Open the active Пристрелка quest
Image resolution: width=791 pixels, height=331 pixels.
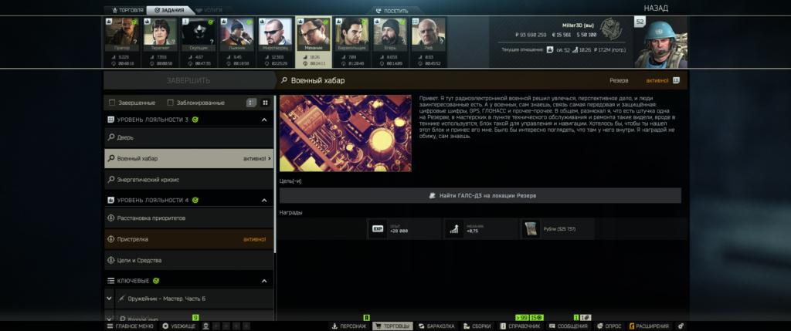coord(188,239)
